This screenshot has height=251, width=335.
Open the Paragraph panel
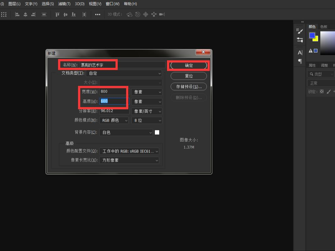click(x=299, y=61)
